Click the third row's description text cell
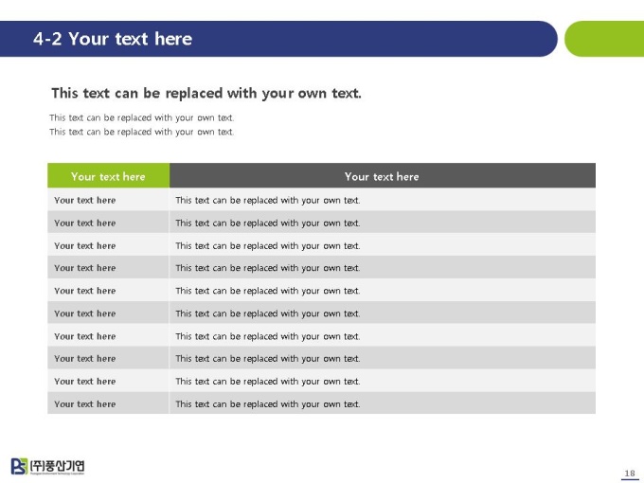Image resolution: width=644 pixels, height=483 pixels. point(383,245)
